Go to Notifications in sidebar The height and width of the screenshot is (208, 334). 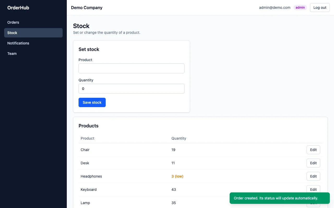(x=33, y=43)
